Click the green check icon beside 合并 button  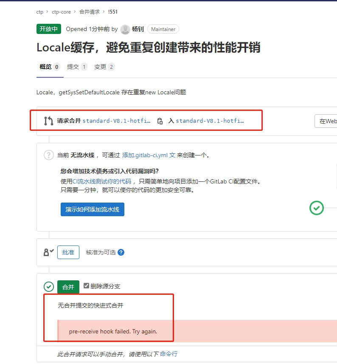(49, 287)
